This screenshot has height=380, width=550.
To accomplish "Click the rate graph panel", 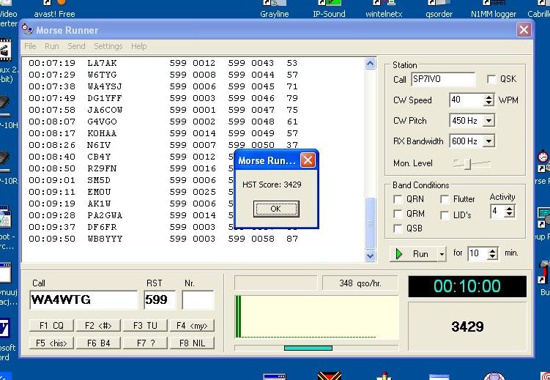I will click(316, 318).
